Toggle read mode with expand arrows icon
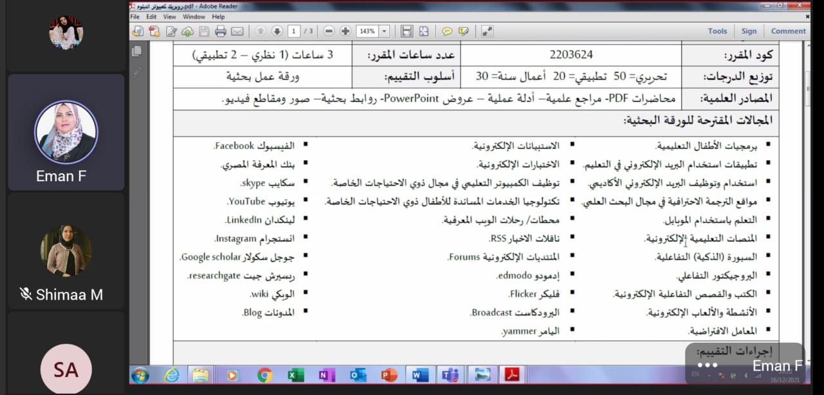The height and width of the screenshot is (395, 824). [487, 31]
